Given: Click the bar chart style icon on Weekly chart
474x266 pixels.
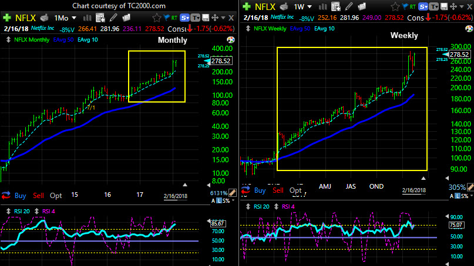Looking at the screenshot, I should 323,6.
